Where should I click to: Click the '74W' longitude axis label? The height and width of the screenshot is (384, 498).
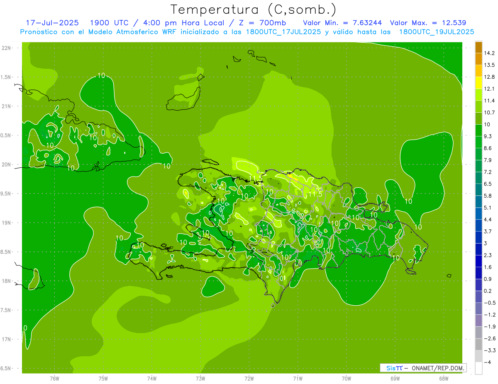(151, 378)
